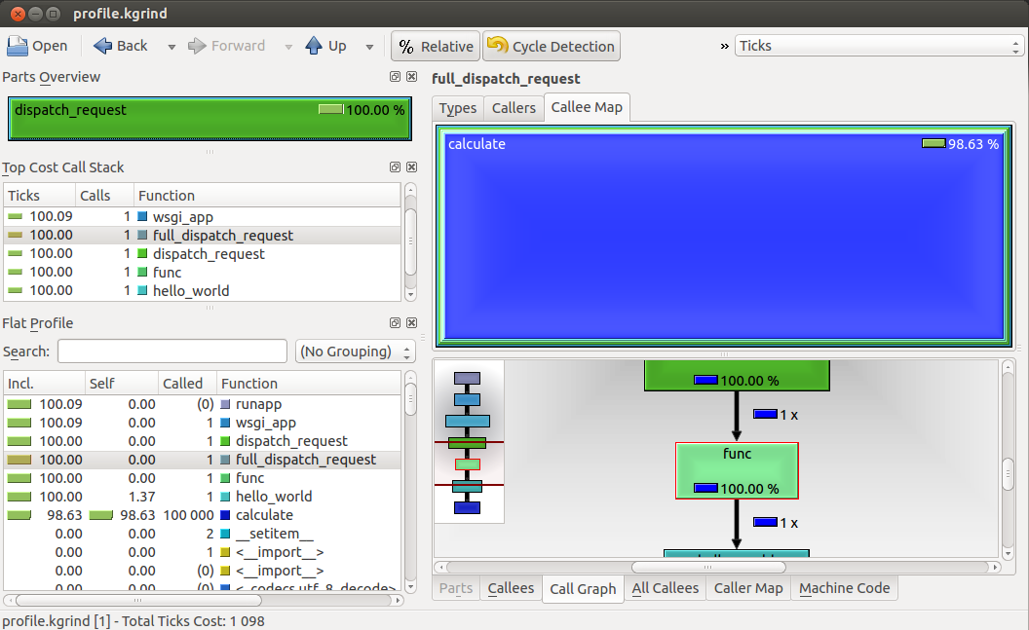Float the Flat Profile panel

pos(396,323)
